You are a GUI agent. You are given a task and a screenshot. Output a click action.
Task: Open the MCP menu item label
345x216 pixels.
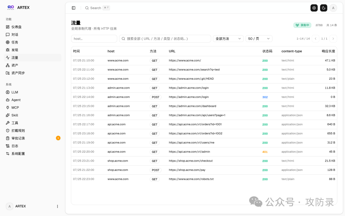tap(15, 108)
